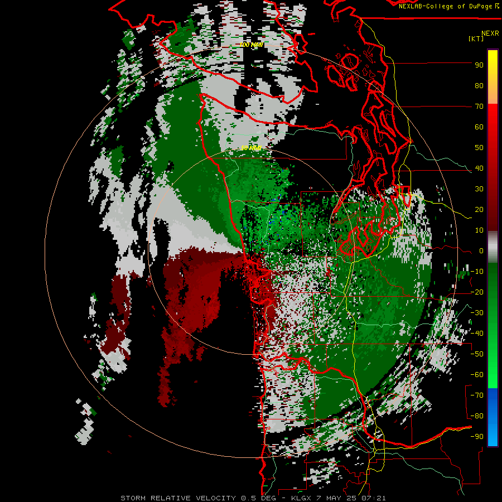Click the KLGX station ID in caption
Screen dimensions: 502x502
[302, 498]
